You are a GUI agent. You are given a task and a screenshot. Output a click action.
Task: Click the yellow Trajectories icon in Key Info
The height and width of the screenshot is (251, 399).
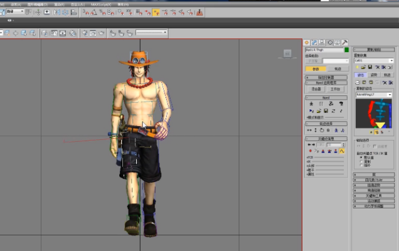click(x=342, y=151)
